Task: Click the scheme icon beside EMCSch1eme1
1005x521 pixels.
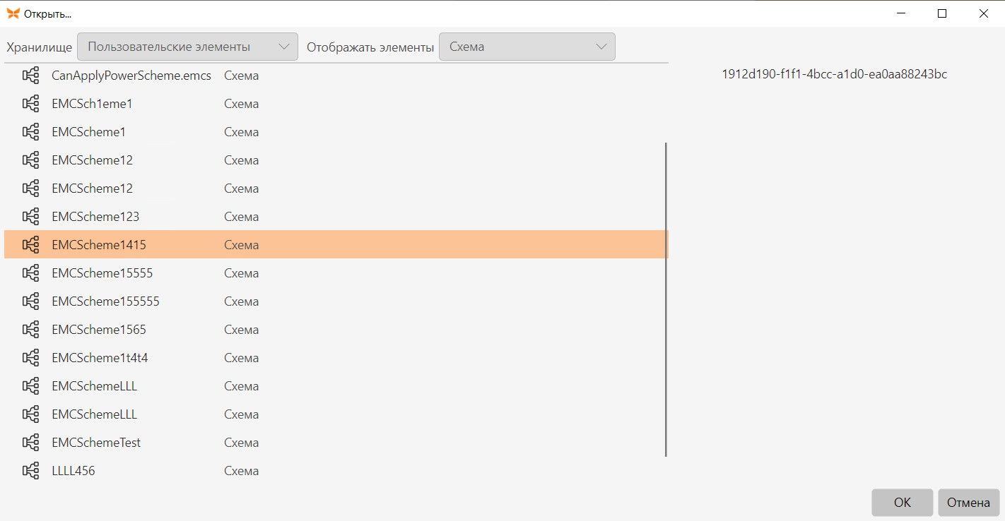Action: [30, 104]
